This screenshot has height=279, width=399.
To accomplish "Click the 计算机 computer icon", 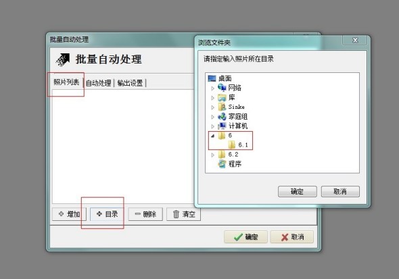I will pyautogui.click(x=222, y=126).
